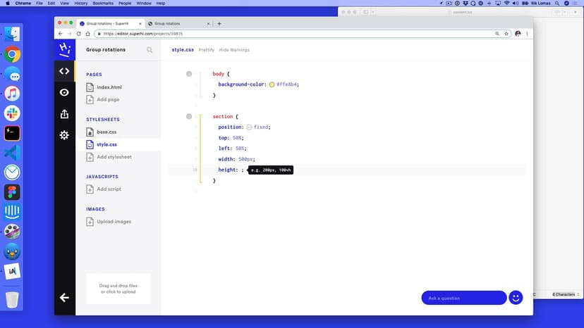
Task: Click the SuperHi logo icon
Action: (x=64, y=49)
